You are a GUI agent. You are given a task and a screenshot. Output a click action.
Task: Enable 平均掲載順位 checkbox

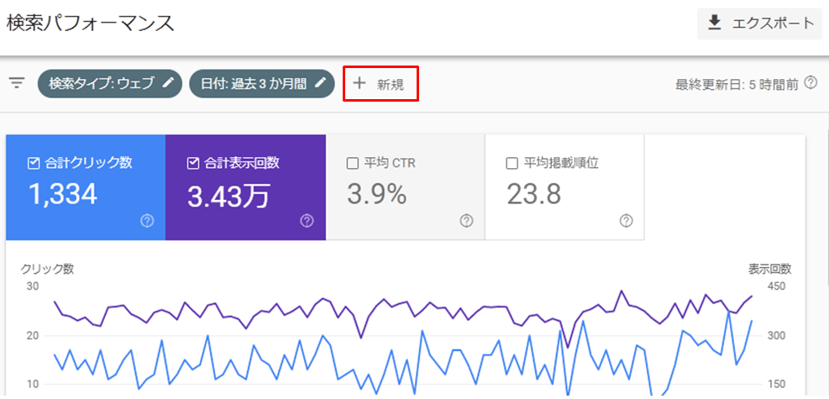(x=512, y=163)
